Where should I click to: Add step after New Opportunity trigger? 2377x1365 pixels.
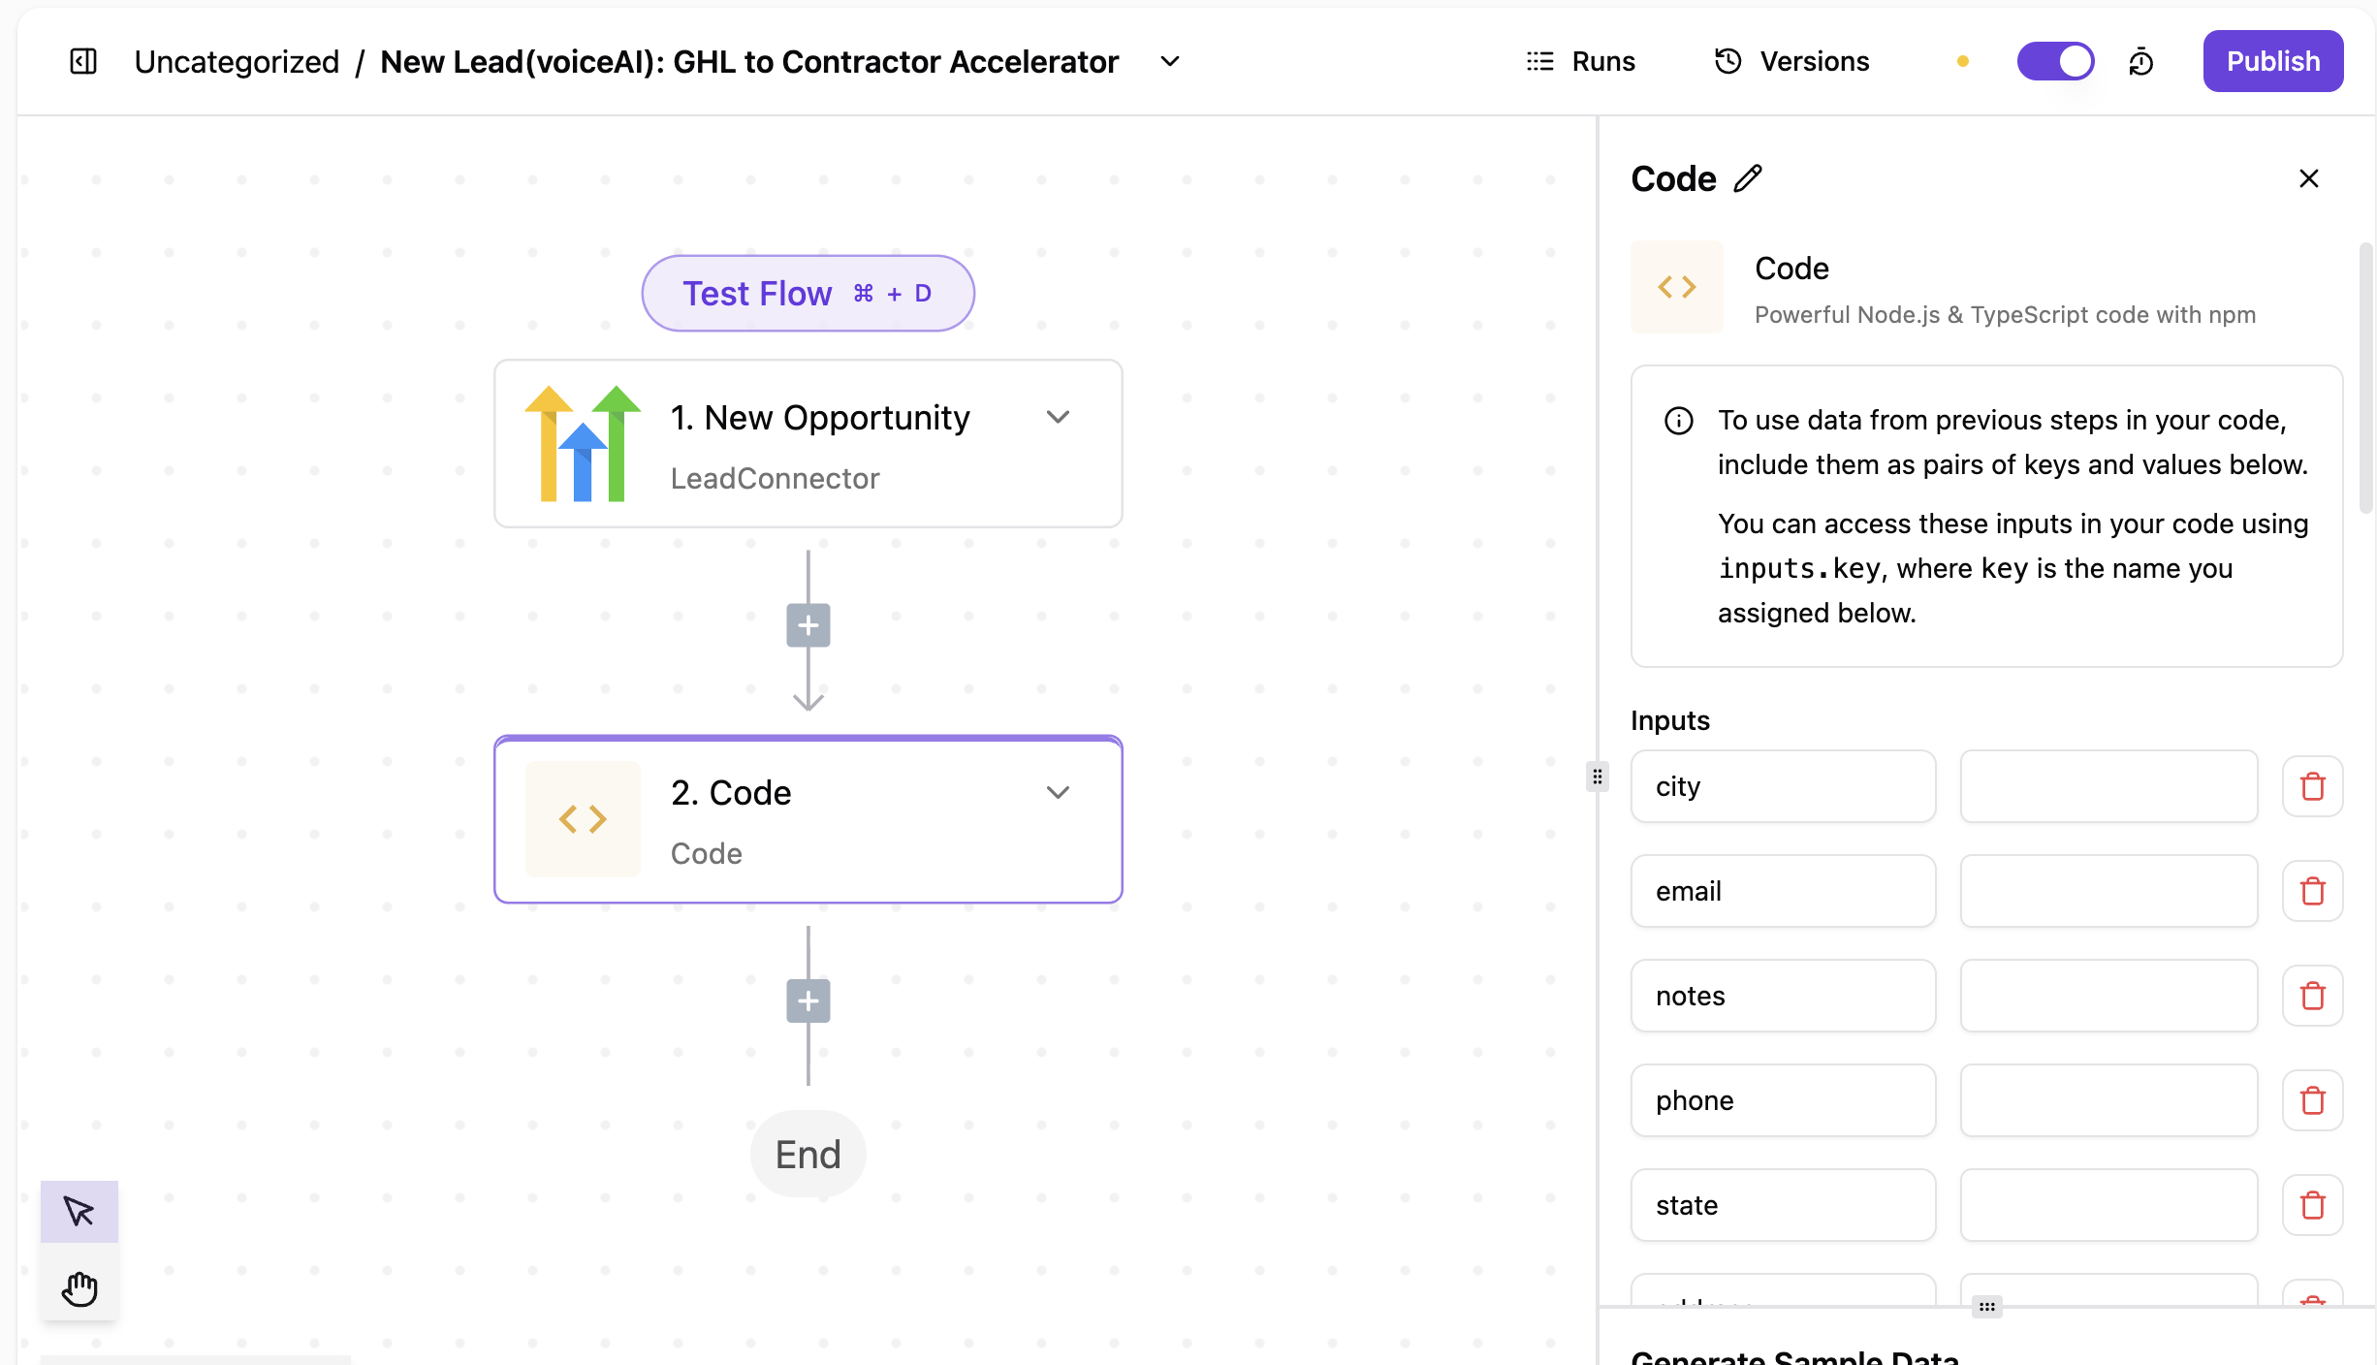(x=808, y=625)
